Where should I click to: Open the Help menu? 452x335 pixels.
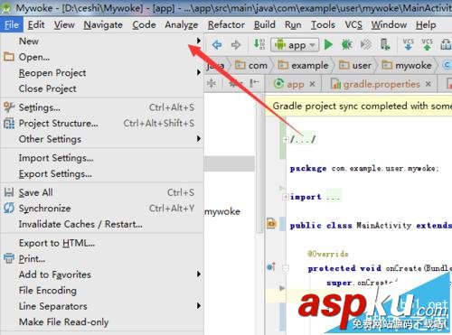tap(426, 24)
